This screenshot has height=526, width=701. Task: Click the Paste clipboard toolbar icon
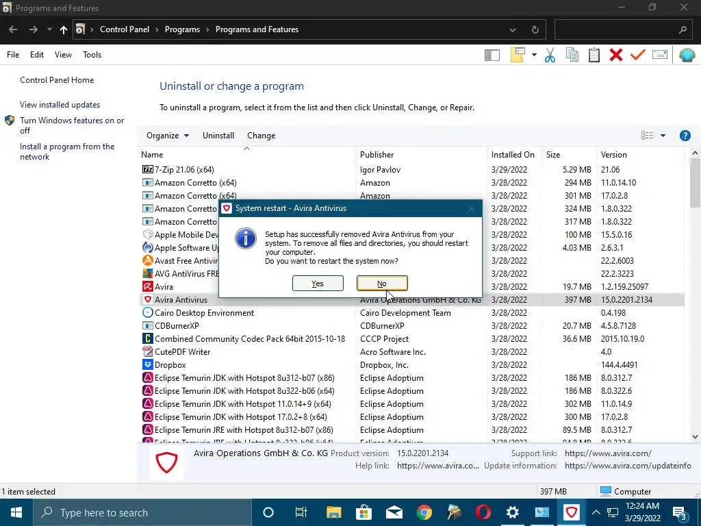pos(594,55)
